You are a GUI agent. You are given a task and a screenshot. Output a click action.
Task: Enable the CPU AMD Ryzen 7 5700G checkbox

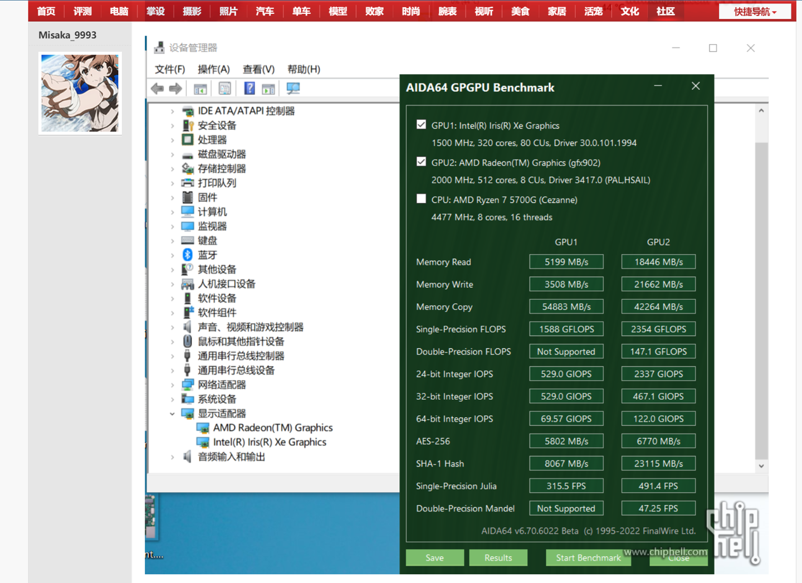pyautogui.click(x=422, y=199)
